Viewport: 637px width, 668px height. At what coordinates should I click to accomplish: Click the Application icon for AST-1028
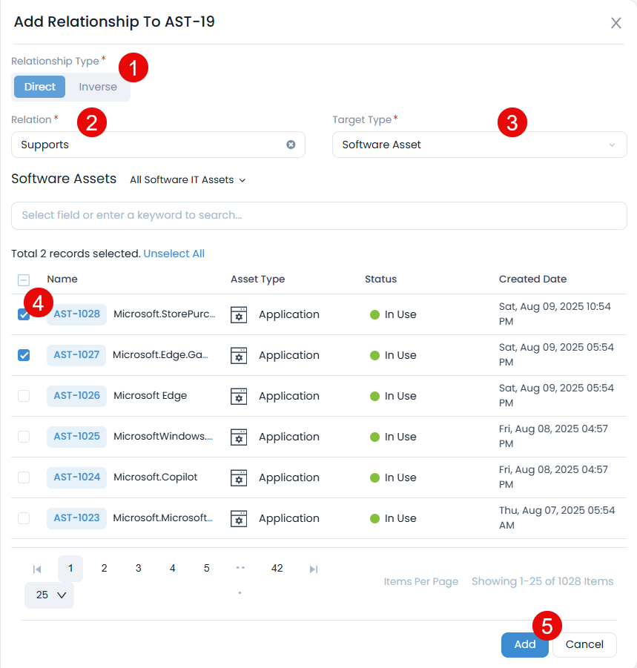coord(239,314)
